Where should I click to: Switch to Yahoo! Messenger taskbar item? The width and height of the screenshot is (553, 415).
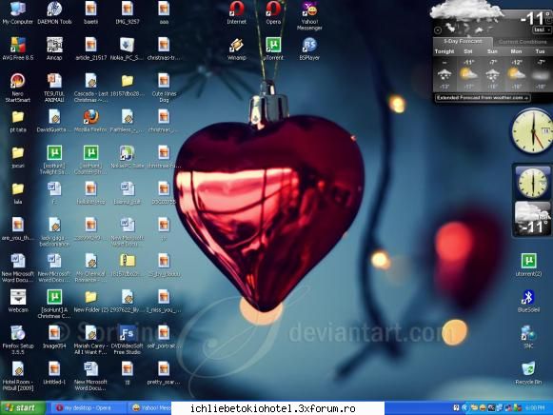click(150, 408)
